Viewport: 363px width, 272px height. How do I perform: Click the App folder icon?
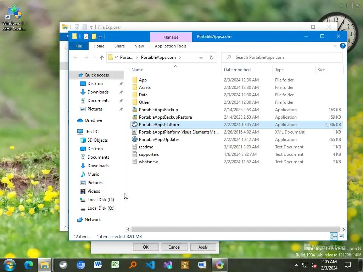tap(135, 80)
